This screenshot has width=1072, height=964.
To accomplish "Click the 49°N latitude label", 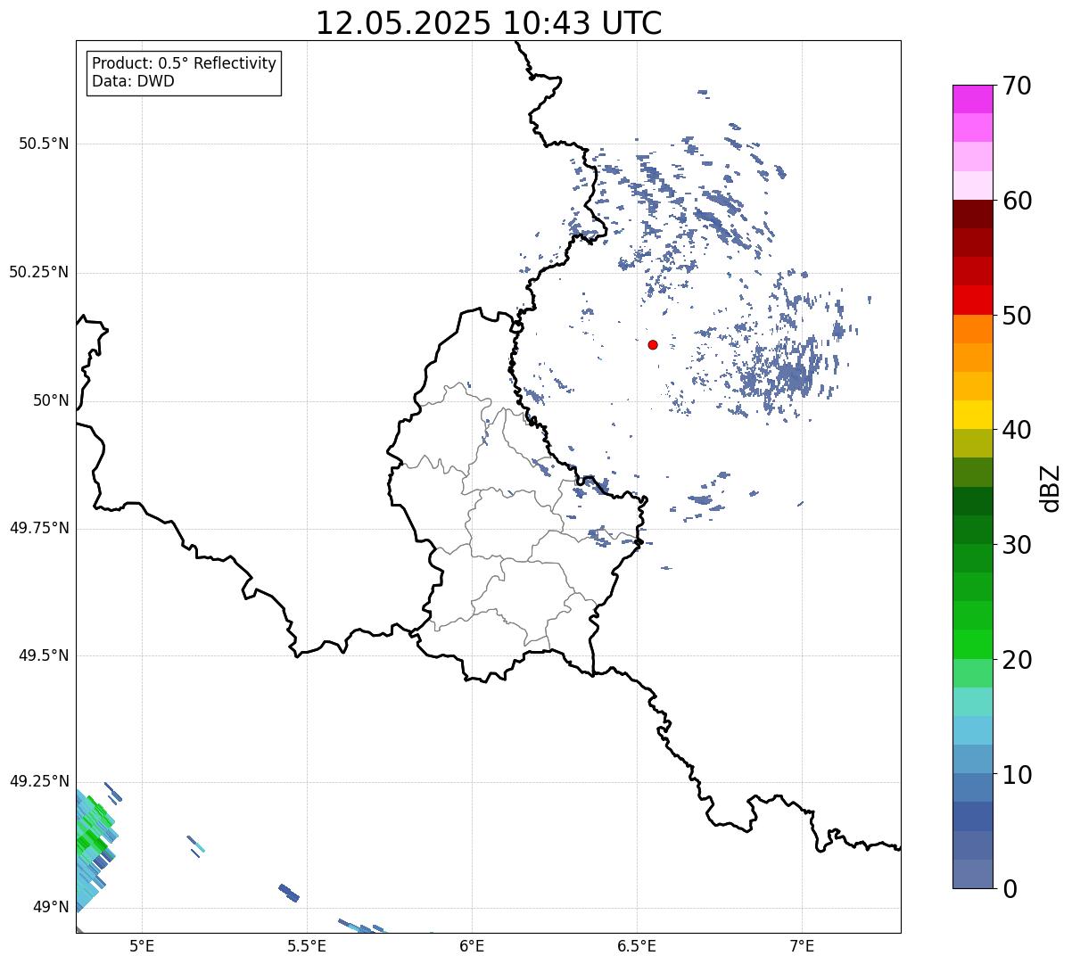I will 51,908.
